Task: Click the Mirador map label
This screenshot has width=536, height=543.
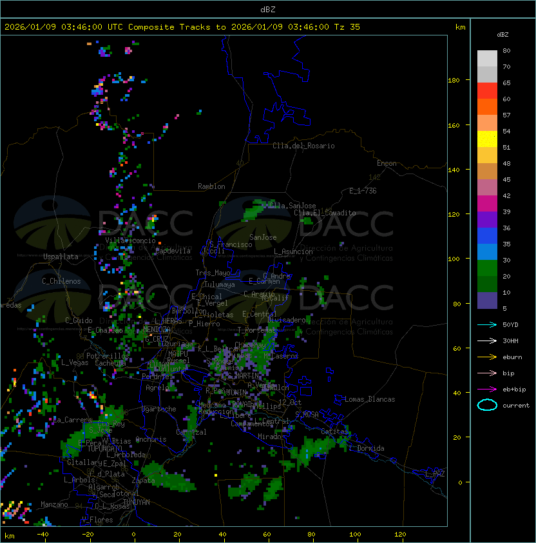Action: [x=271, y=437]
